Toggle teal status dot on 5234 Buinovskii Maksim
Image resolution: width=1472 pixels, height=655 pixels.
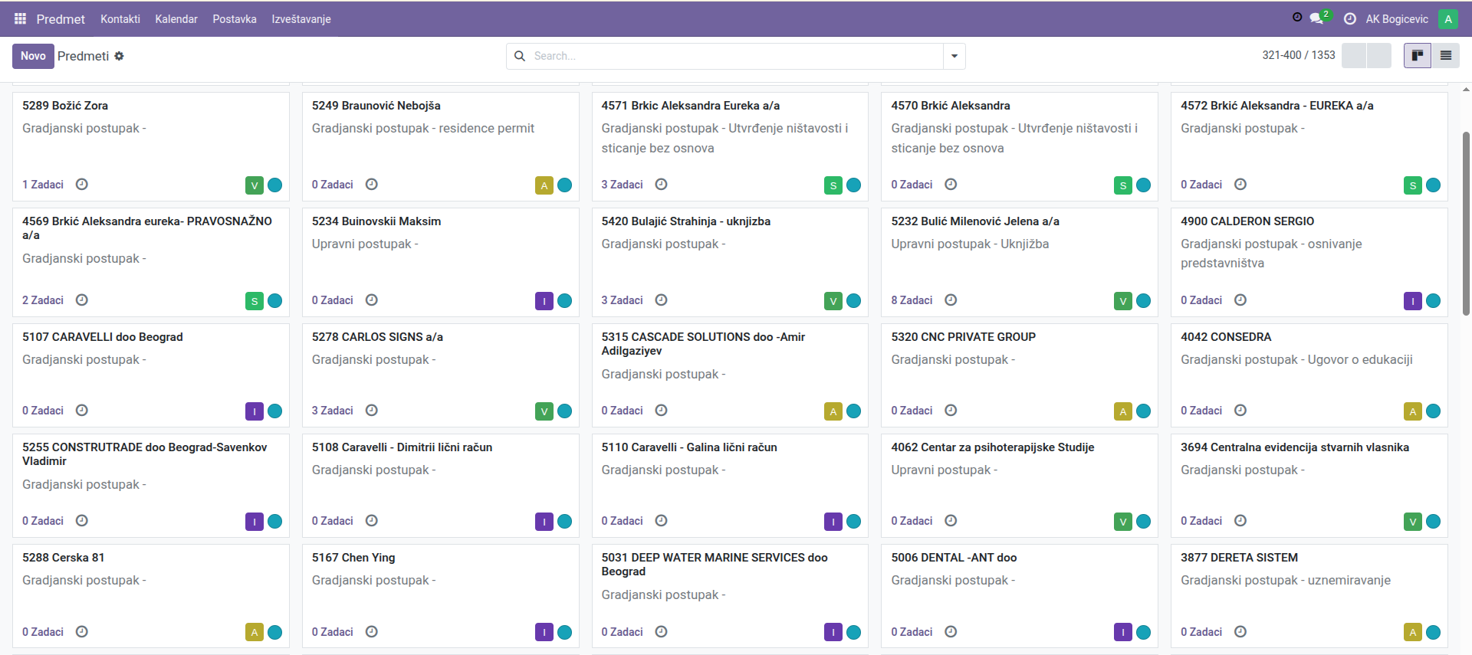tap(565, 301)
